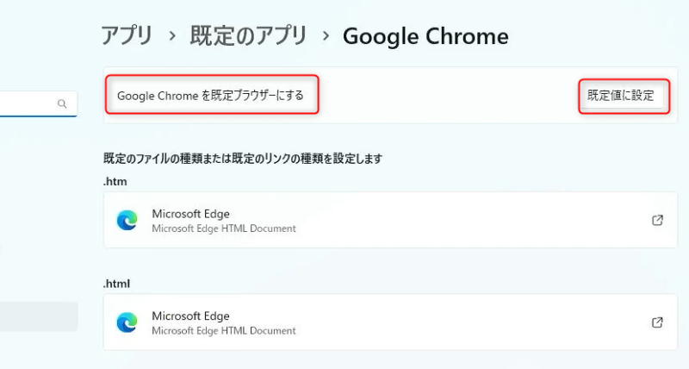Image resolution: width=689 pixels, height=369 pixels.
Task: Open the アプリ breadcrumb link
Action: 127,35
